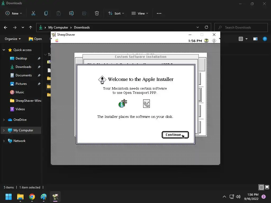Viewport: 271px width, 203px height.
Task: Open the volume control in tray
Action: [238, 197]
